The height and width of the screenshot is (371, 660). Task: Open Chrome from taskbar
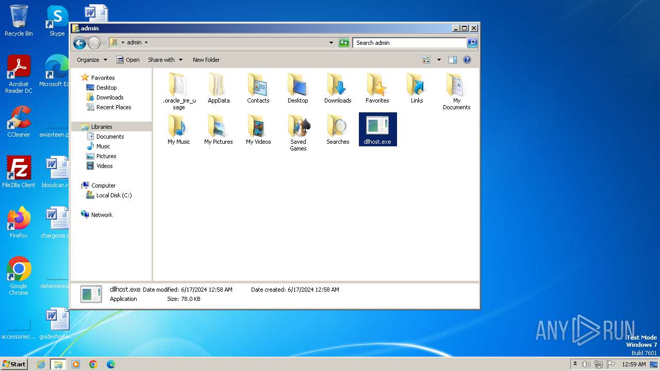(93, 364)
